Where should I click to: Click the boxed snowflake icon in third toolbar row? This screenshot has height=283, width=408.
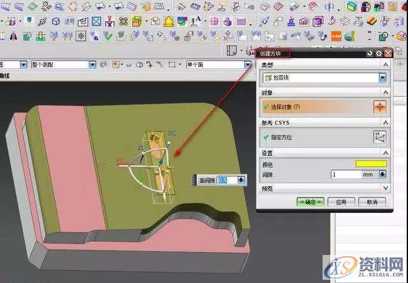(81, 36)
